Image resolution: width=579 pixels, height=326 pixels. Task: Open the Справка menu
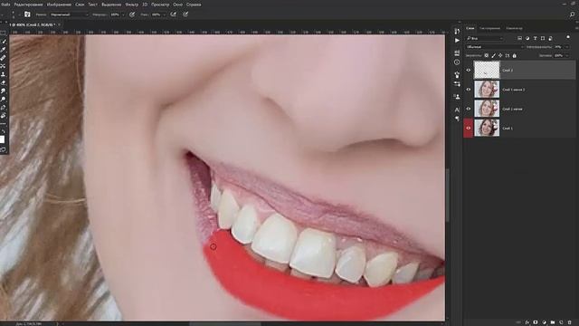194,5
